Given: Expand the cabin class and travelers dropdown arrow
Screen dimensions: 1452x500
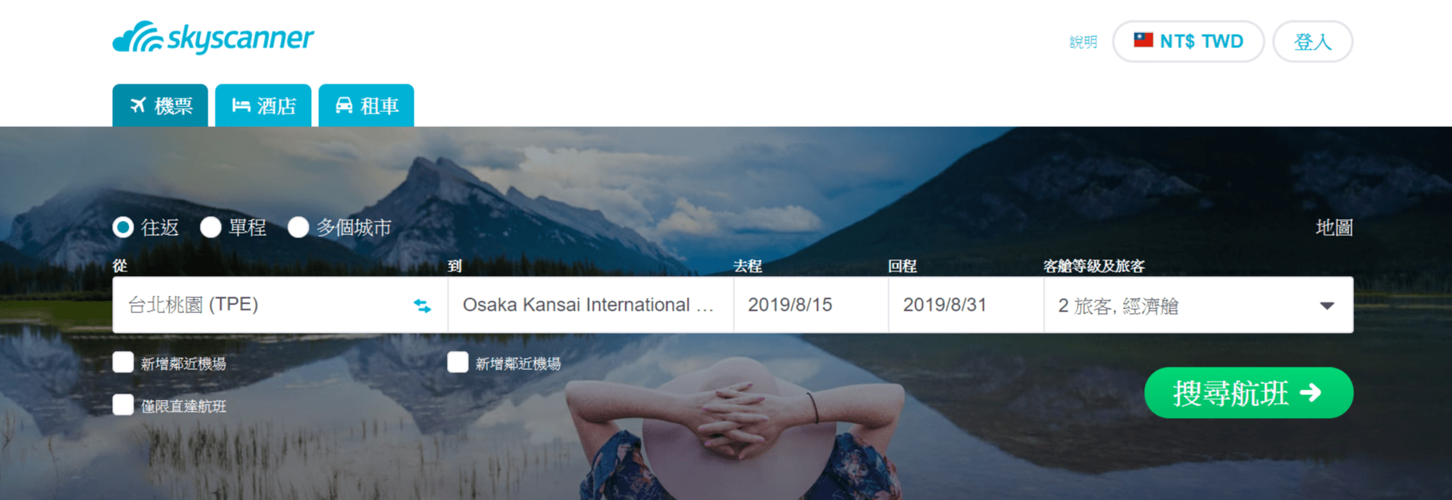Looking at the screenshot, I should pos(1327,306).
